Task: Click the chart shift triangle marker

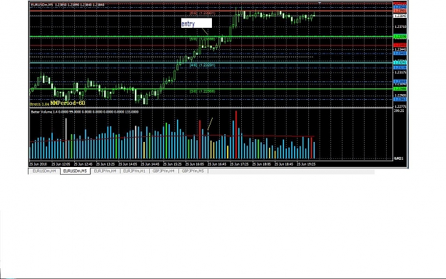Action: pos(320,3)
